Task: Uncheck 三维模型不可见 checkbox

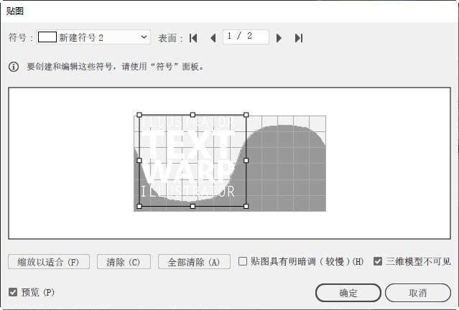Action: [378, 261]
